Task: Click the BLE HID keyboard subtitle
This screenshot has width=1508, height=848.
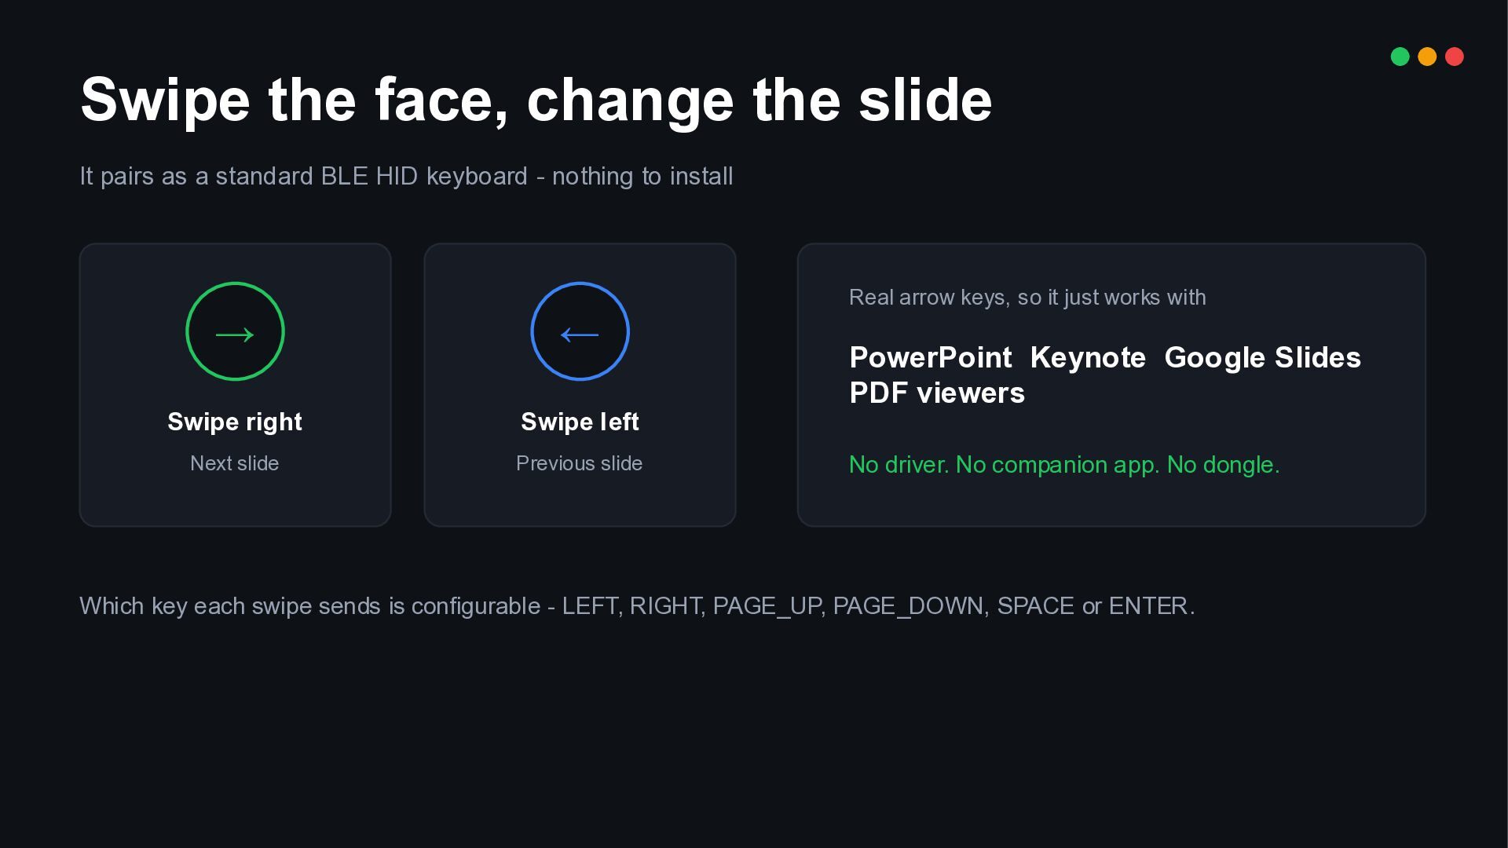Action: [x=406, y=176]
